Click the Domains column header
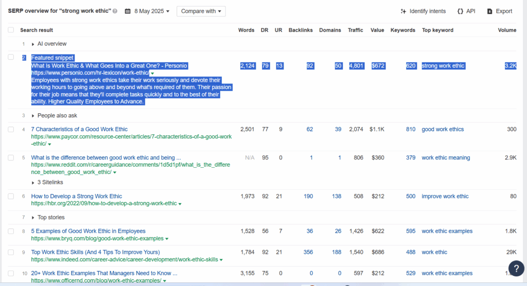 point(330,30)
